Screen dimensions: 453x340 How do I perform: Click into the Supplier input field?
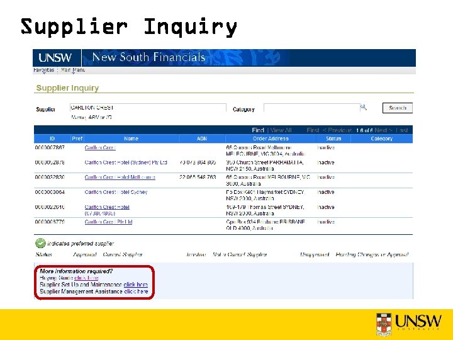pyautogui.click(x=148, y=108)
